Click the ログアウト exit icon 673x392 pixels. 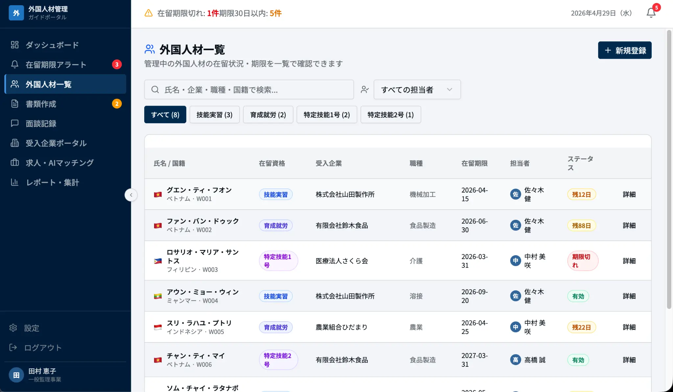13,348
